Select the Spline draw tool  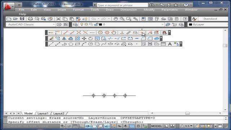104,44
